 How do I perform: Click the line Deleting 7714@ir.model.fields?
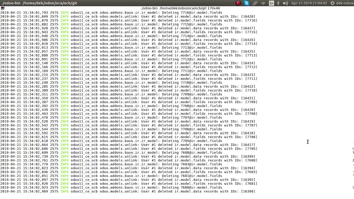point(192,36)
